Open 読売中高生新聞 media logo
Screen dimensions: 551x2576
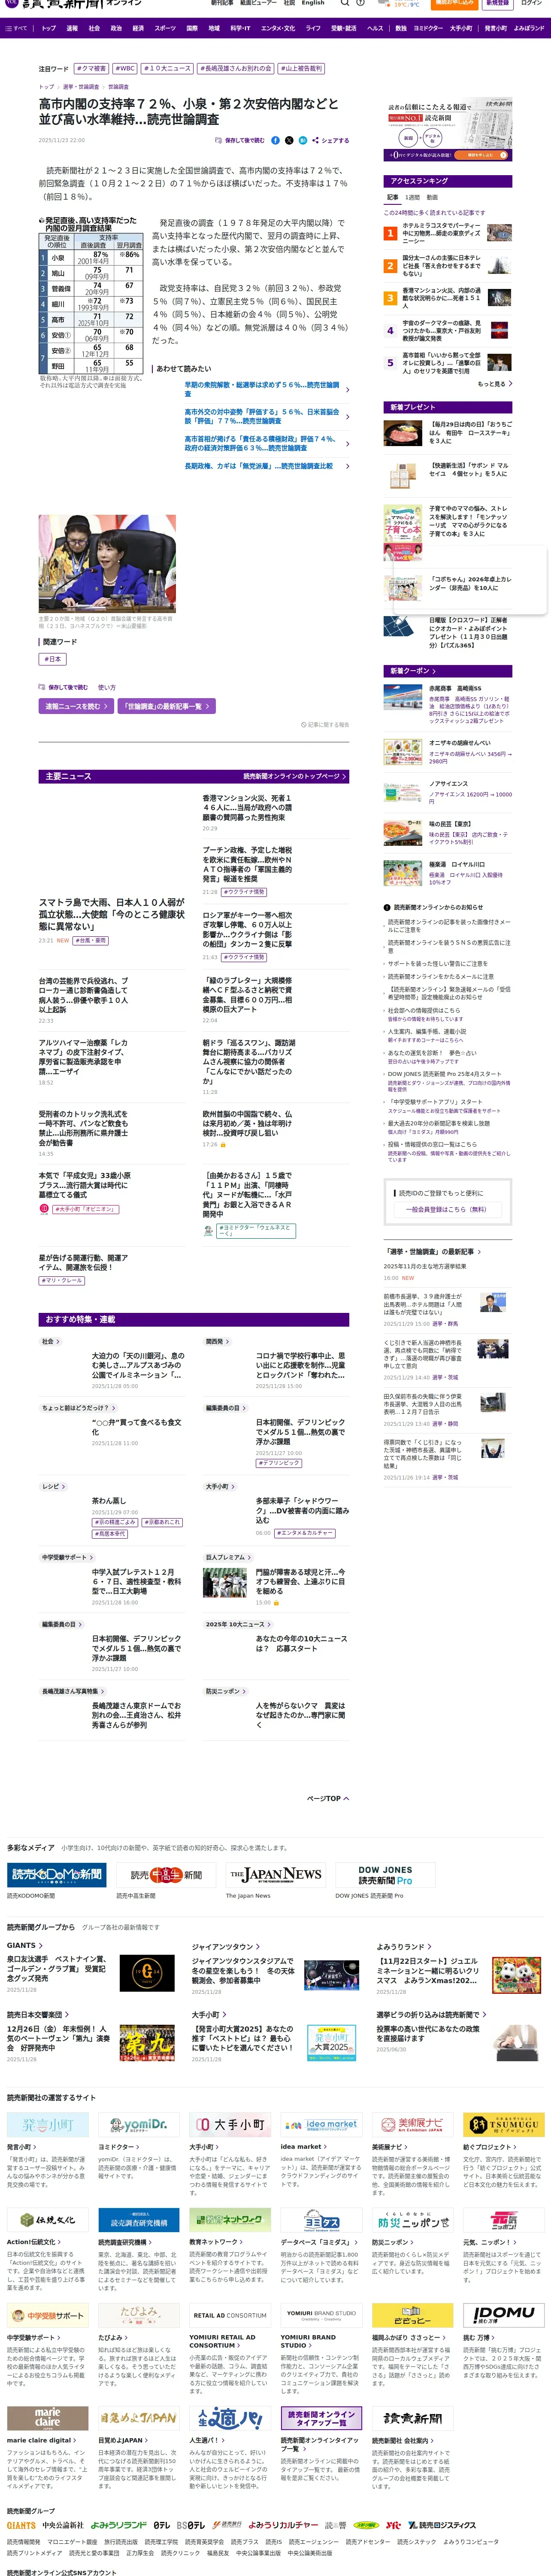(x=165, y=1875)
